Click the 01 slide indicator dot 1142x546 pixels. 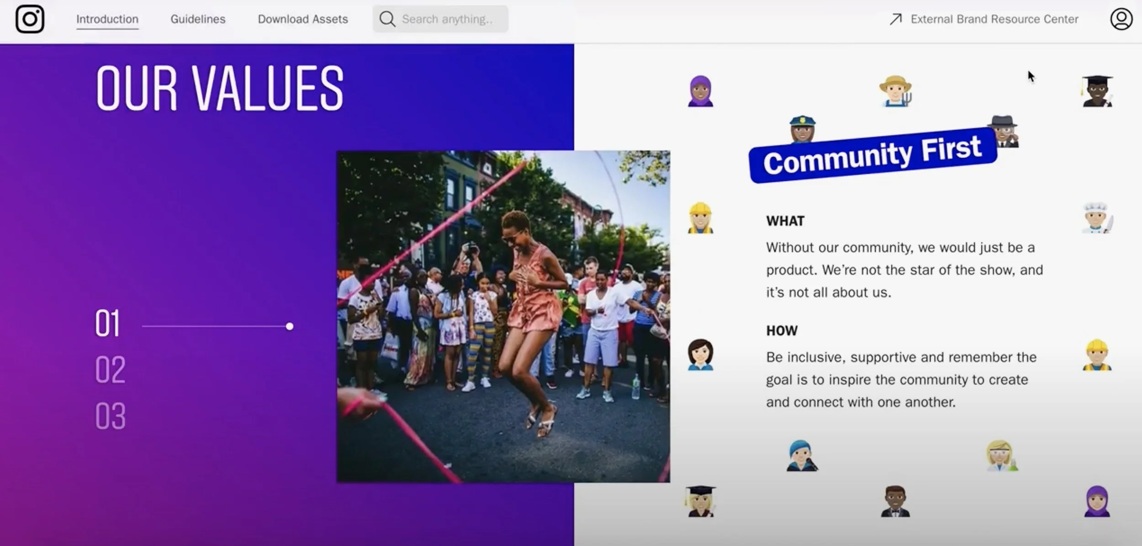[290, 326]
